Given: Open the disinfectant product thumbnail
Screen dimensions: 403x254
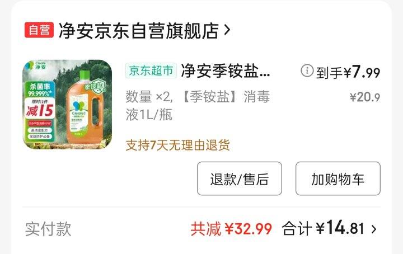Looking at the screenshot, I should 67,104.
